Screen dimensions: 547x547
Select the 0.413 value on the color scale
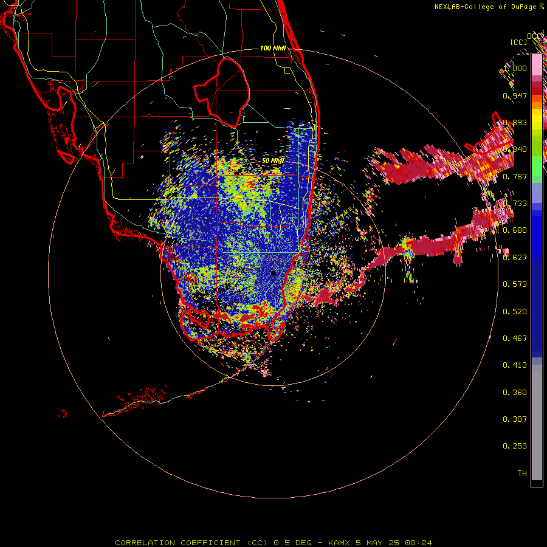[515, 365]
